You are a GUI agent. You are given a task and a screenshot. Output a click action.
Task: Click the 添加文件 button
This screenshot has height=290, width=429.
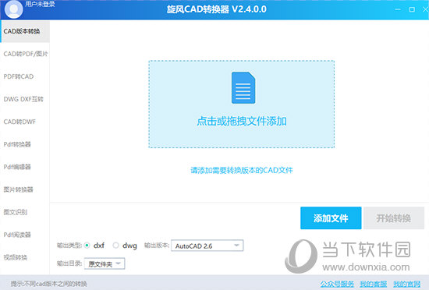331,218
